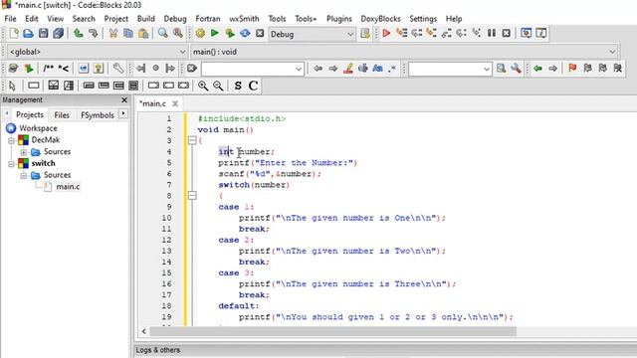Click the editor horizontal scrollbar thumb

click(x=332, y=331)
